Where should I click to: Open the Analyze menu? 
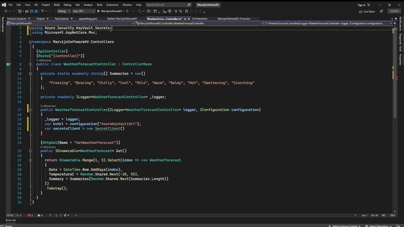88,5
